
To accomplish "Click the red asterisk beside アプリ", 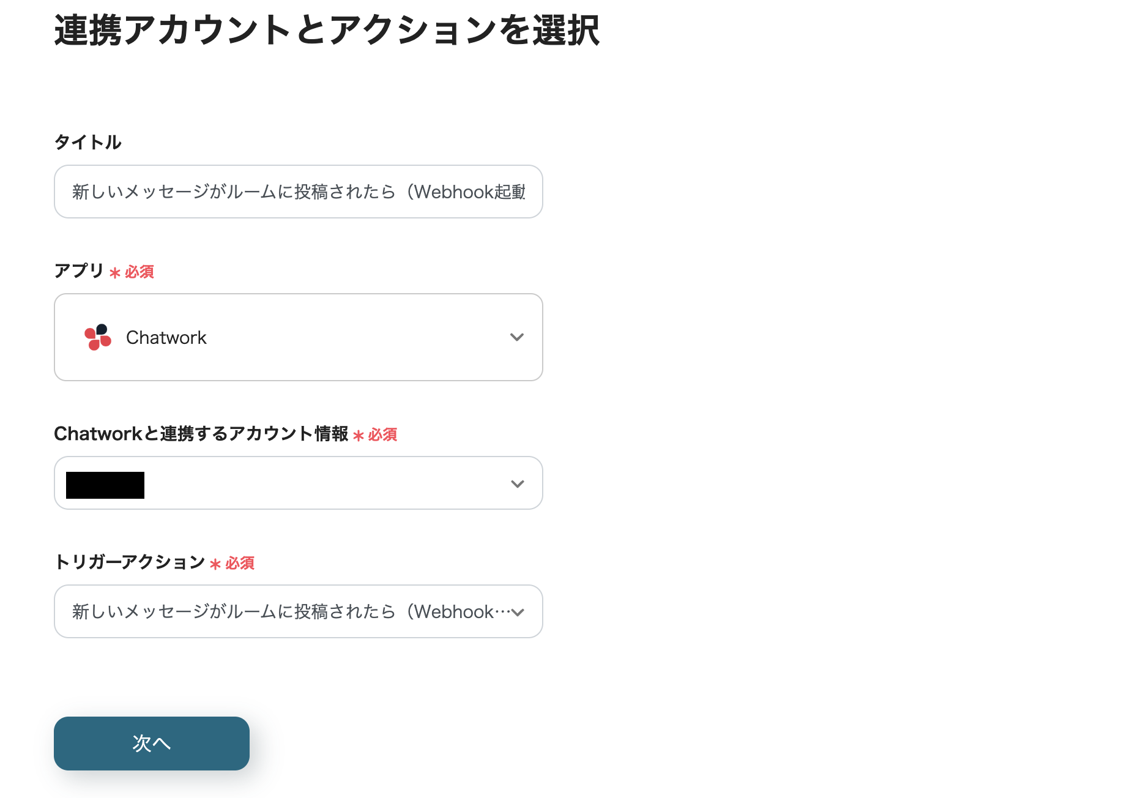I will (114, 272).
